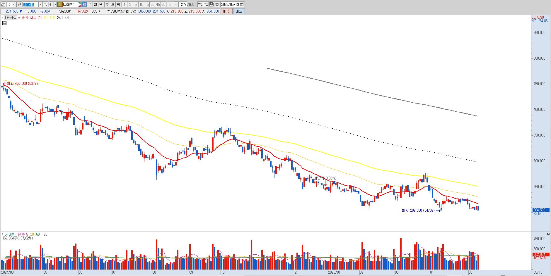
Task: Open chart settings gear icon
Action: tap(217, 4)
